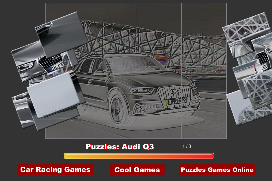Viewport: 272px width, 181px height.
Task: Open Puzzles Games Online link
Action: pyautogui.click(x=217, y=170)
